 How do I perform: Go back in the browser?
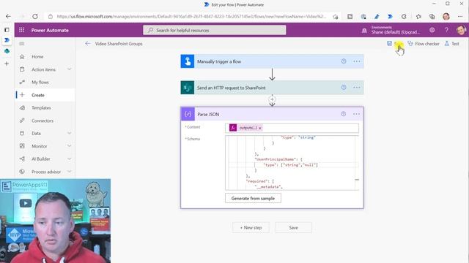click(x=8, y=16)
